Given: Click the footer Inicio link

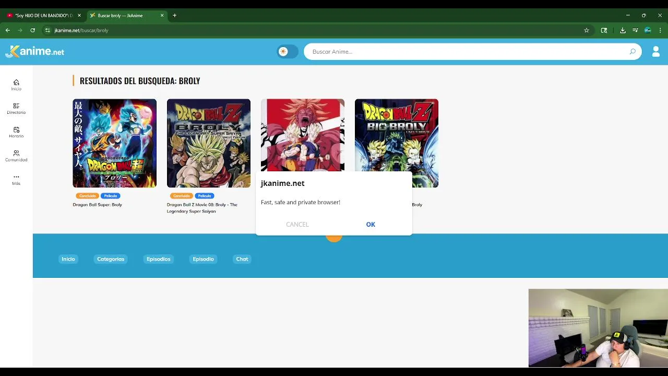Looking at the screenshot, I should click(68, 259).
